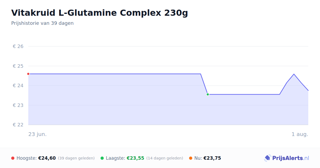Click the red Hoogste legend dot

13,158
